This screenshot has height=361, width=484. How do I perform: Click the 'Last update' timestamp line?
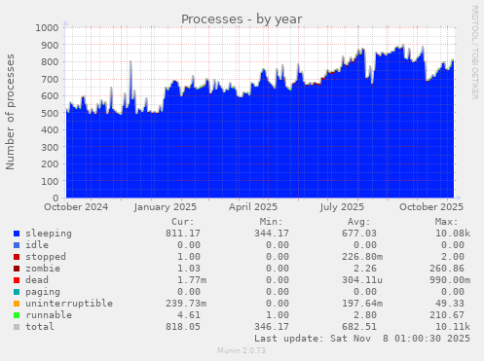coord(362,339)
